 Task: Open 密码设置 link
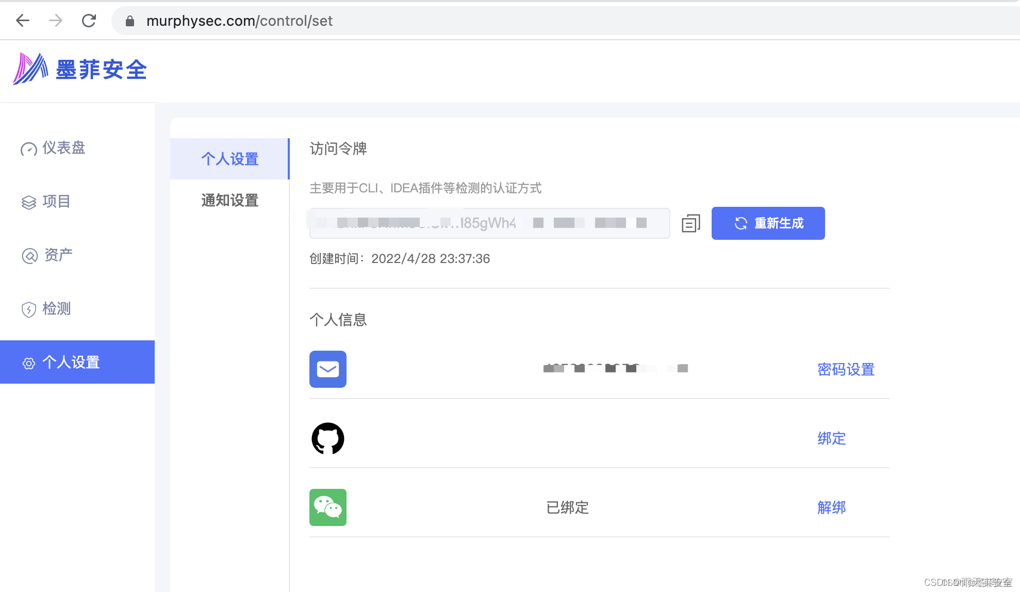(846, 369)
